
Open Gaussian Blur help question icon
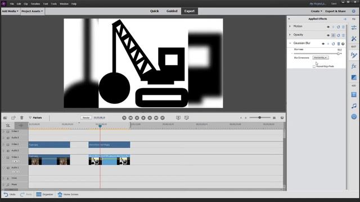(343, 44)
